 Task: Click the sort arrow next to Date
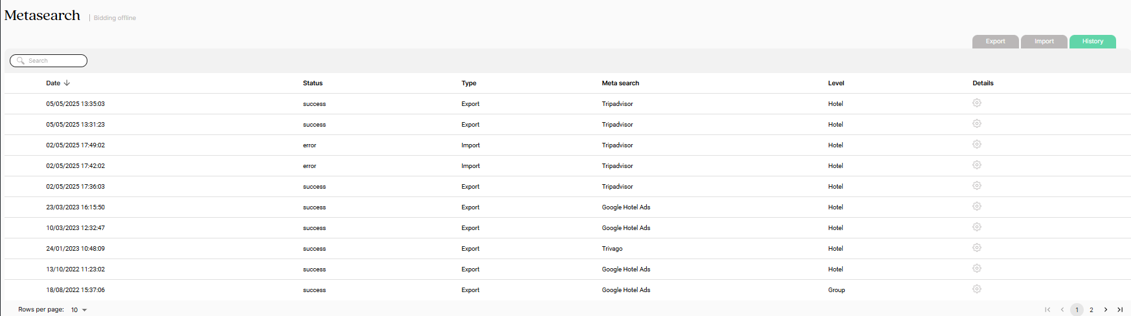[67, 83]
